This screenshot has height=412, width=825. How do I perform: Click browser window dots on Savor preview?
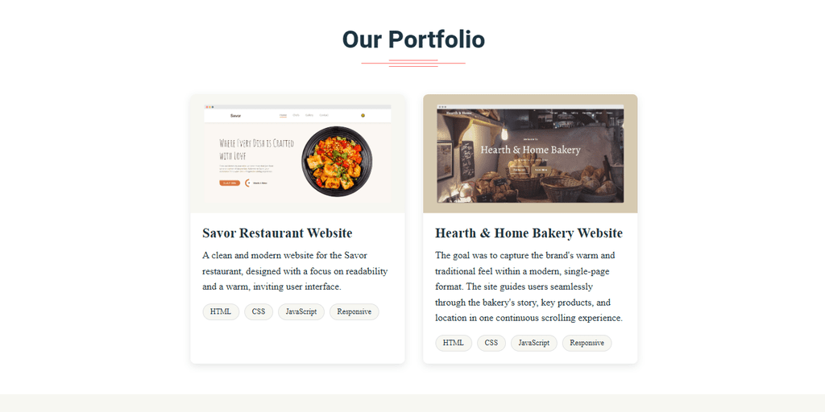(209, 107)
